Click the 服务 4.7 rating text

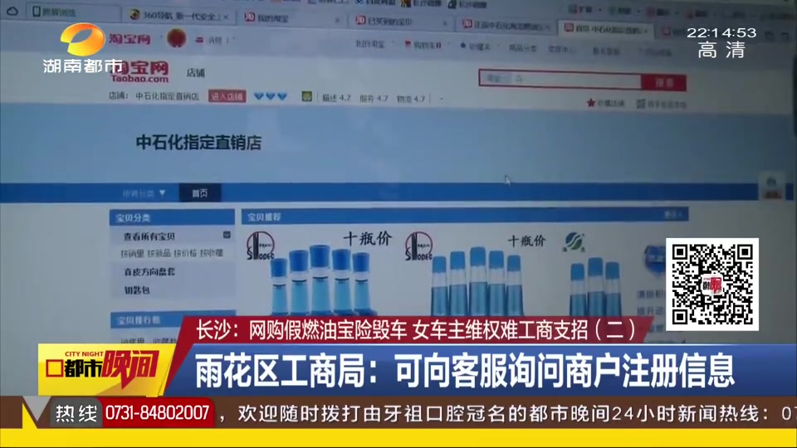point(374,99)
